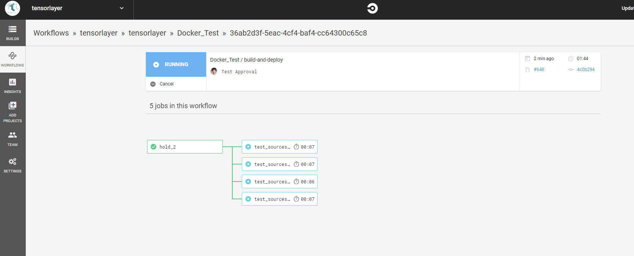
Task: Cancel the running workflow
Action: (166, 84)
